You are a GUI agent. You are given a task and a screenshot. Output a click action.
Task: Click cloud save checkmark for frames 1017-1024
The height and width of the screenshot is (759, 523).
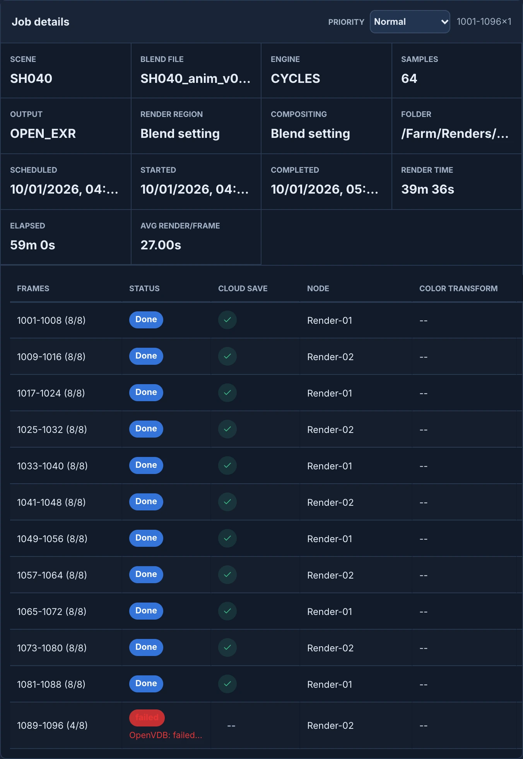(x=227, y=393)
